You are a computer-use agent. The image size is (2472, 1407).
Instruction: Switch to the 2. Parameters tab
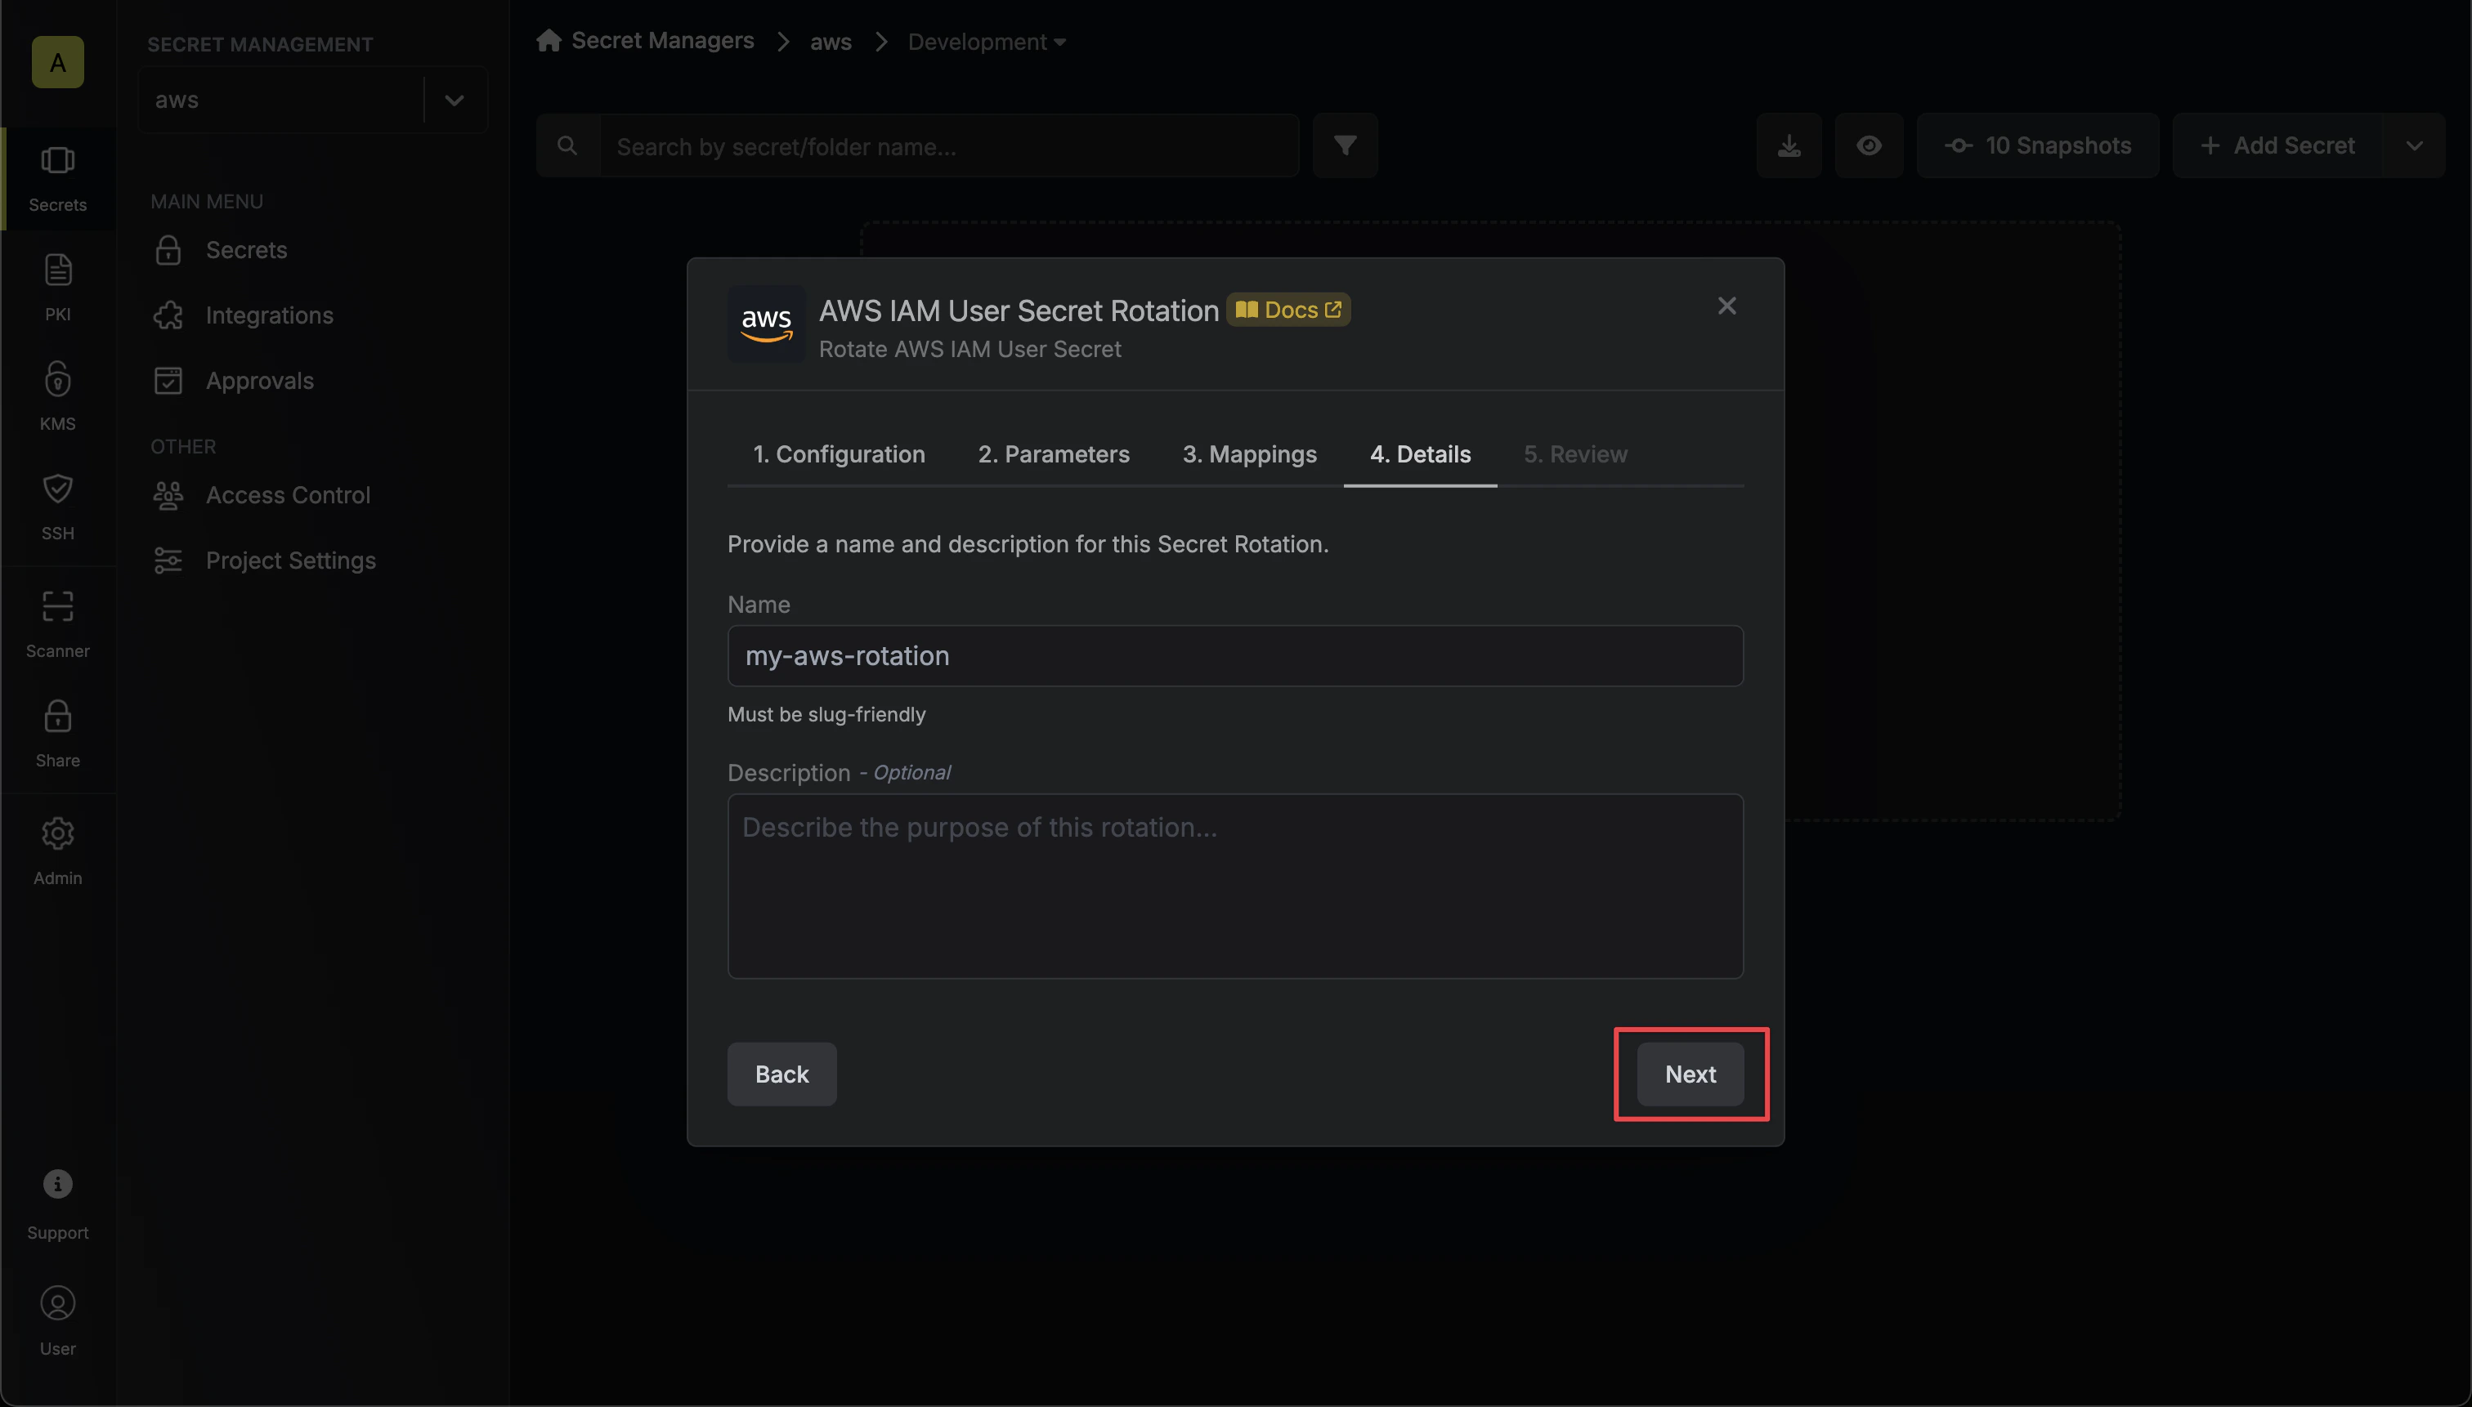(1054, 454)
